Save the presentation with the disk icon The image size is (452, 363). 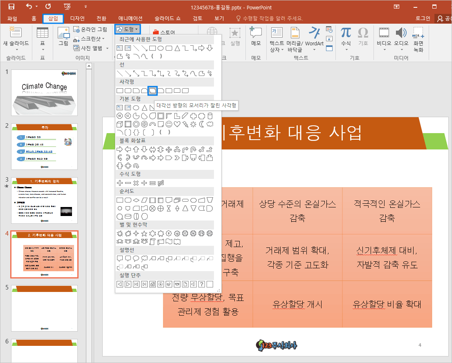pos(11,7)
